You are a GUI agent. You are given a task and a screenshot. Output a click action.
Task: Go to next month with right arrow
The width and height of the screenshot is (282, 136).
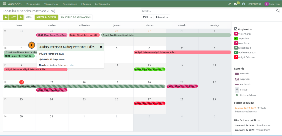pos(21,17)
